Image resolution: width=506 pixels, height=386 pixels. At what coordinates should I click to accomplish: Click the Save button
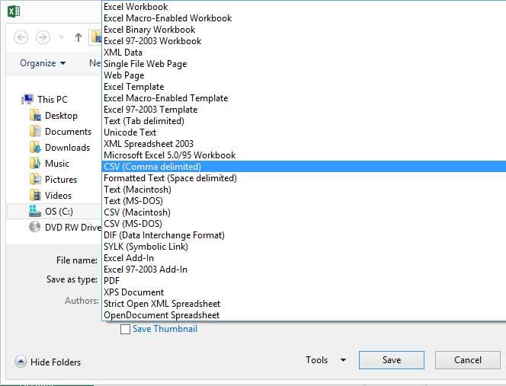tap(392, 360)
